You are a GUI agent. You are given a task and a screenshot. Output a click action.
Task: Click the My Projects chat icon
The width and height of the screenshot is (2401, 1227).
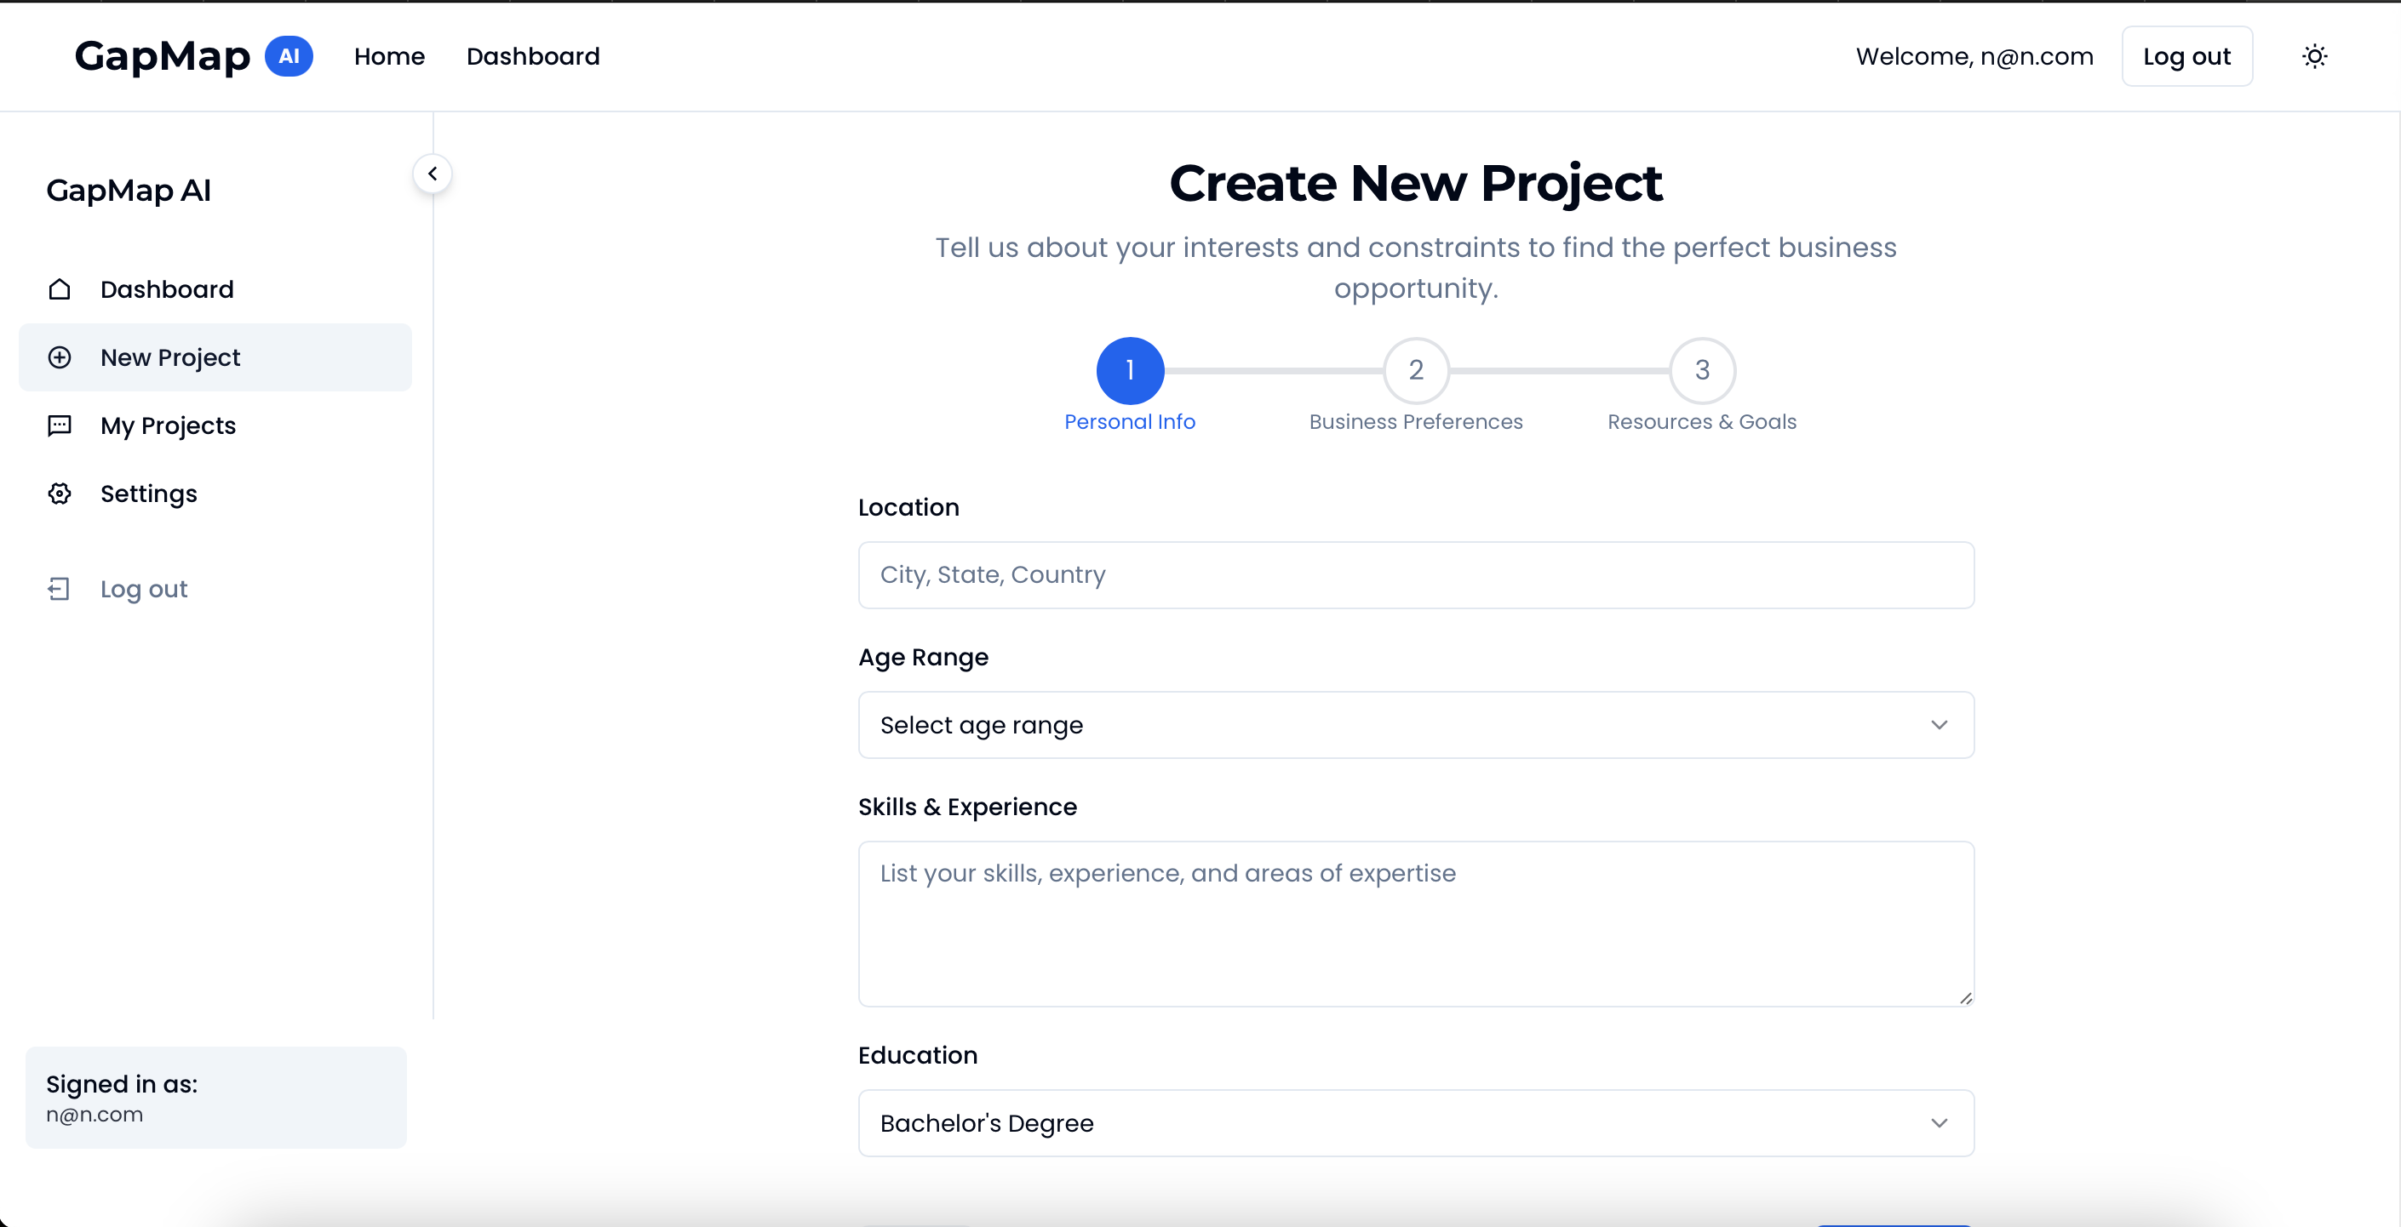click(60, 425)
